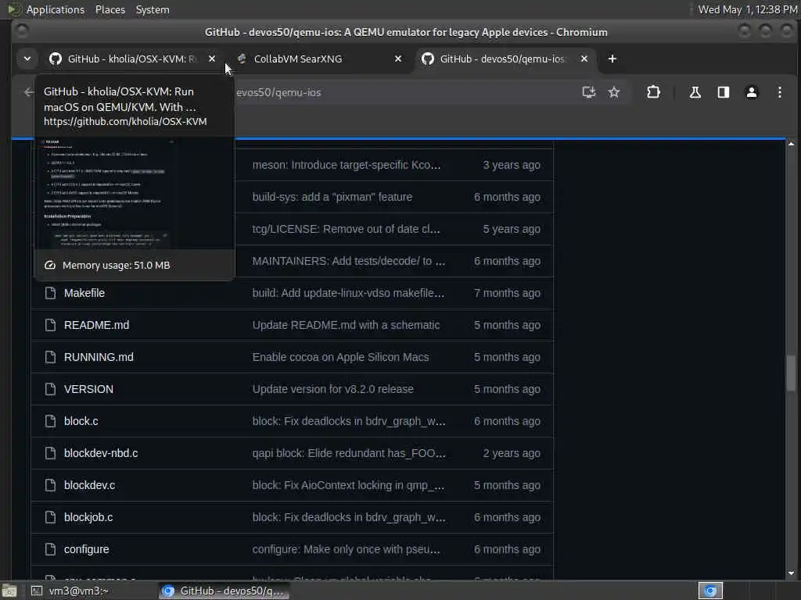The width and height of the screenshot is (801, 600).
Task: Click the clock showing Wed May 1
Action: 747,9
